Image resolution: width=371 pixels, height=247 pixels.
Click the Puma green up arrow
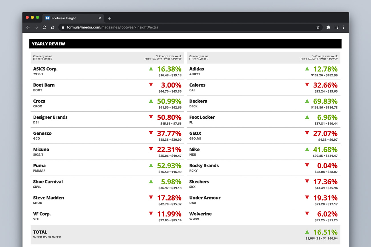(151, 165)
